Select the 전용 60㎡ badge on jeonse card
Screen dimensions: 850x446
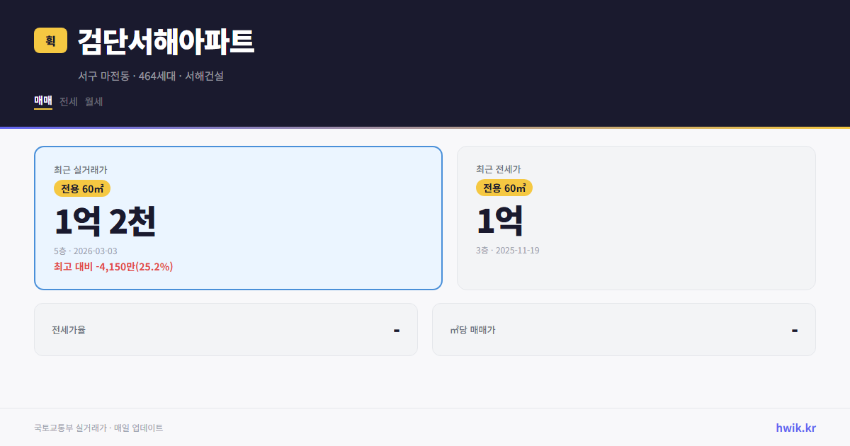[504, 188]
